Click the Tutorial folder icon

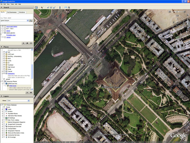point(6,71)
